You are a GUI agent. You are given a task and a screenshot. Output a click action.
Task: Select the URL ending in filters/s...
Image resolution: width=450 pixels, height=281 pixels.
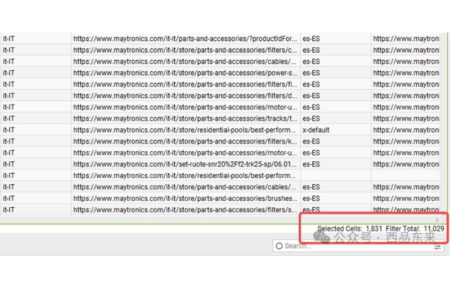[185, 210]
